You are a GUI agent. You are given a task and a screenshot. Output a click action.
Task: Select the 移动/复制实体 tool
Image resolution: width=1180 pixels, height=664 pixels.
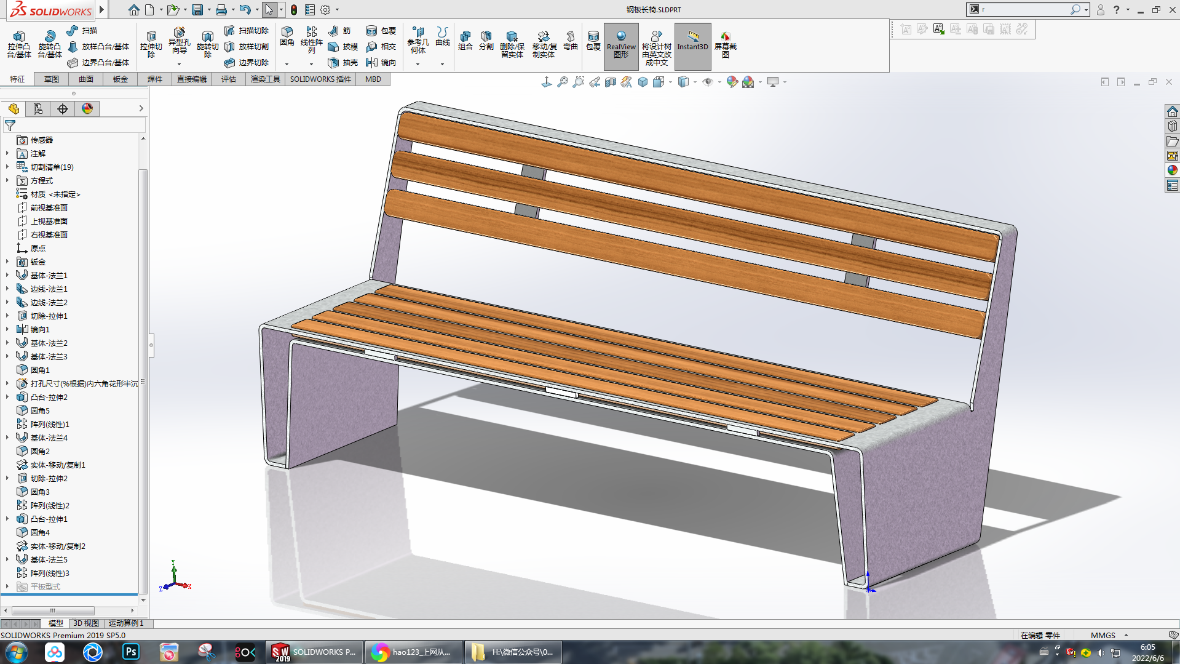[544, 44]
